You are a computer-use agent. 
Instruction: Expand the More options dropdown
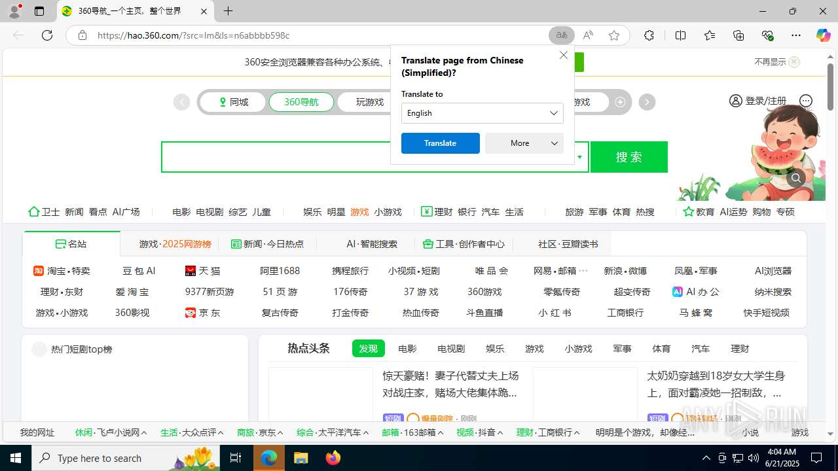[x=524, y=143]
